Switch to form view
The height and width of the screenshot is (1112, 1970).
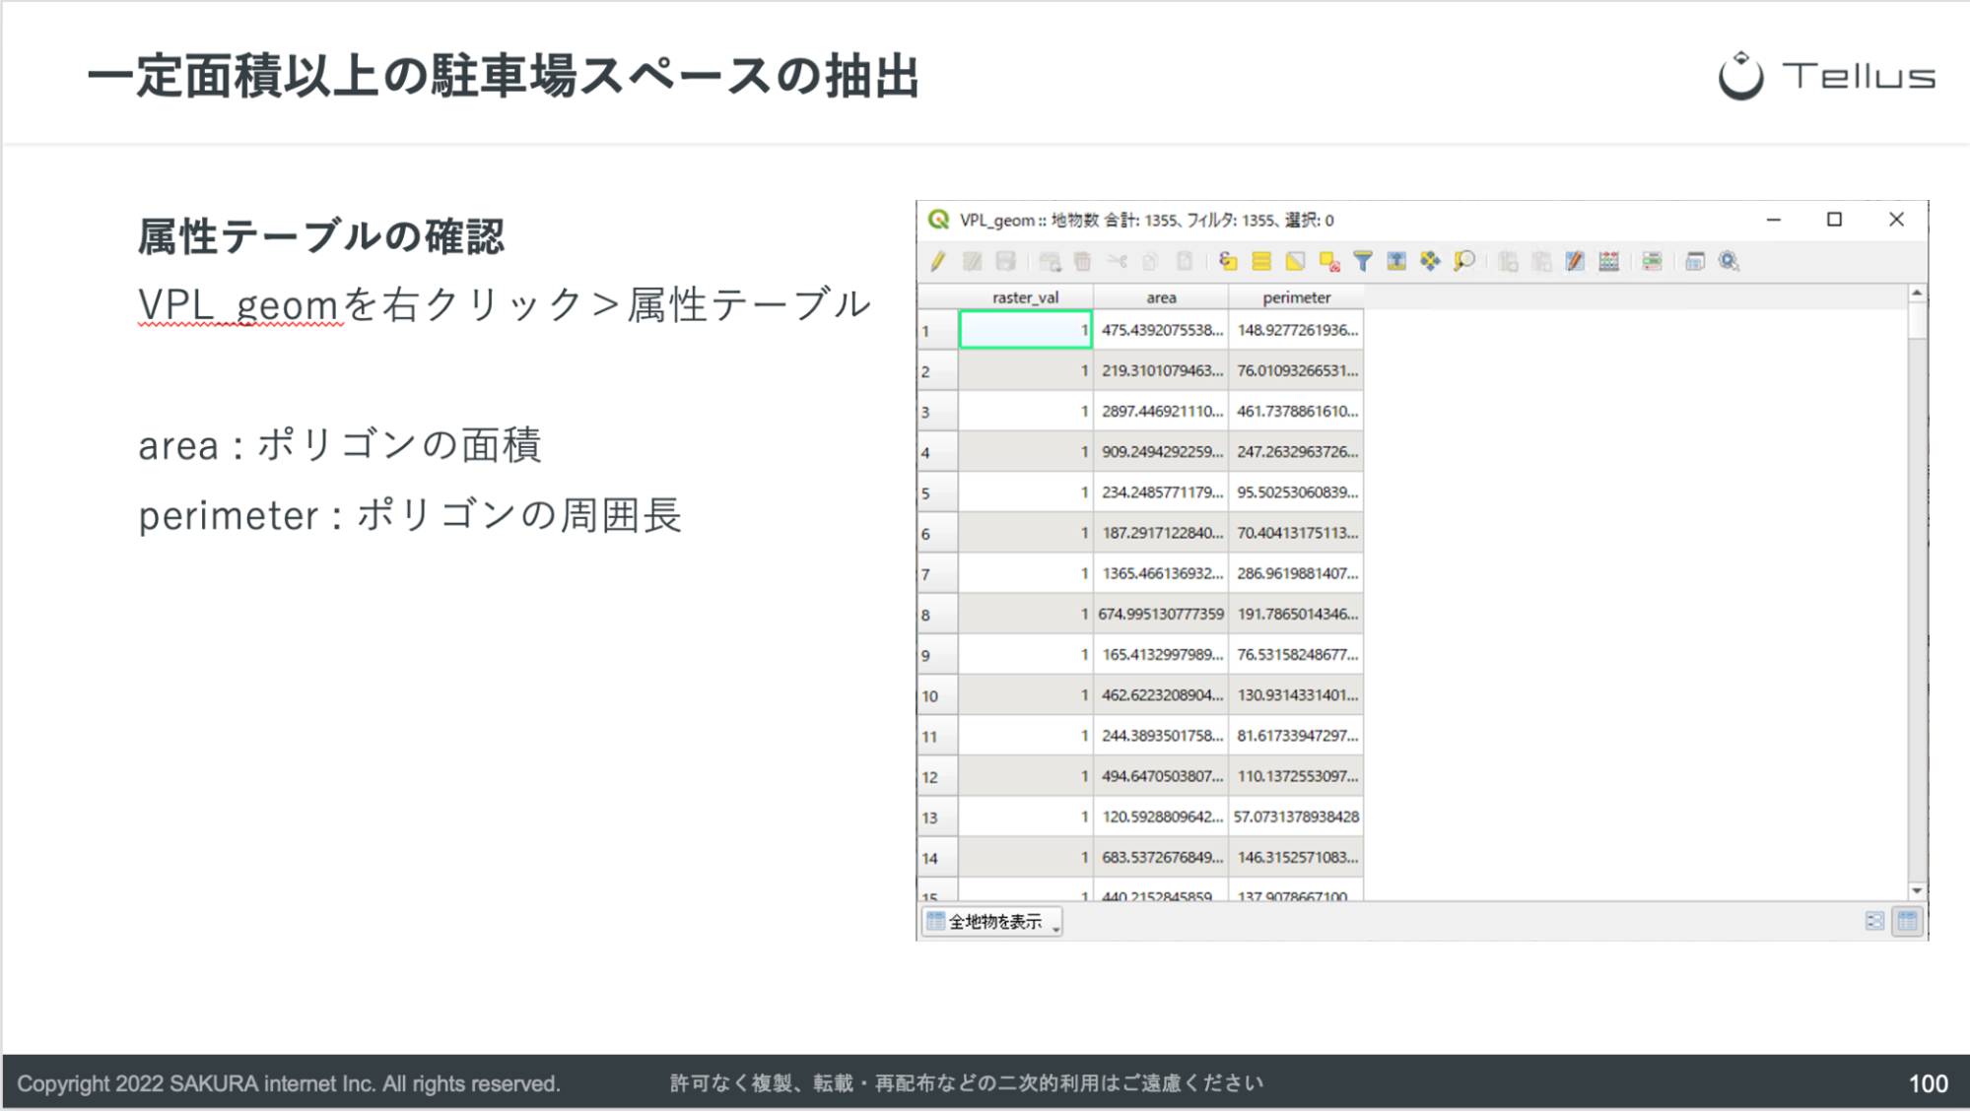(x=1874, y=922)
